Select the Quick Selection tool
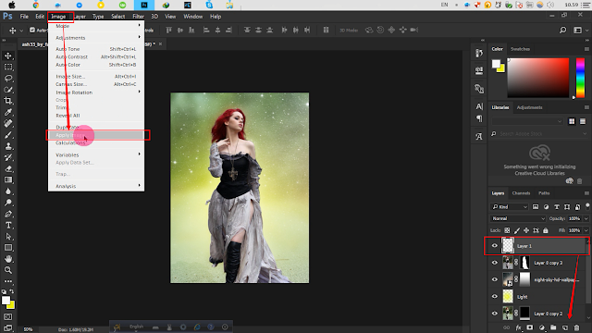The image size is (592, 333). 8,90
